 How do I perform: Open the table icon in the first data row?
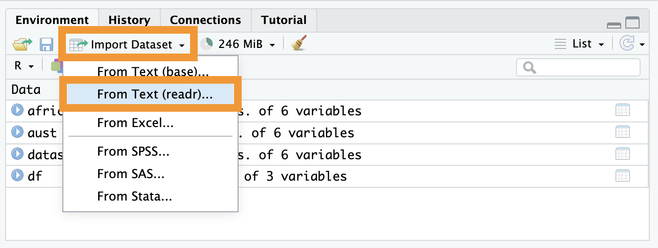click(x=623, y=110)
